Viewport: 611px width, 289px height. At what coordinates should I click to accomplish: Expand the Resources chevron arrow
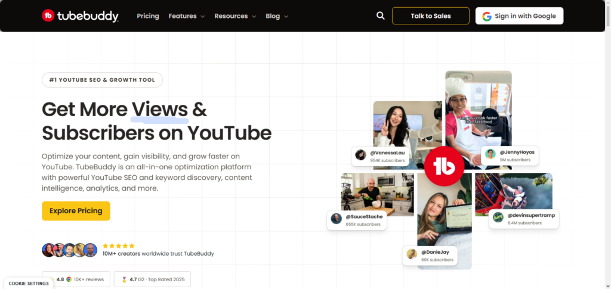coord(254,17)
